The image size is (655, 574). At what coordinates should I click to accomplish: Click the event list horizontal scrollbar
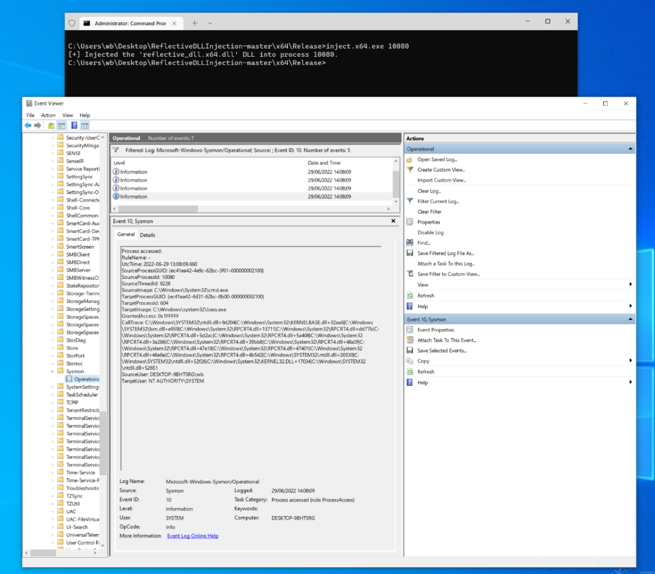coord(158,209)
